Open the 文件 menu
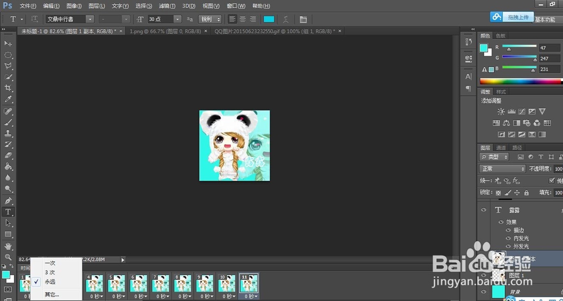Viewport: 563px width, 301px height. (x=28, y=6)
